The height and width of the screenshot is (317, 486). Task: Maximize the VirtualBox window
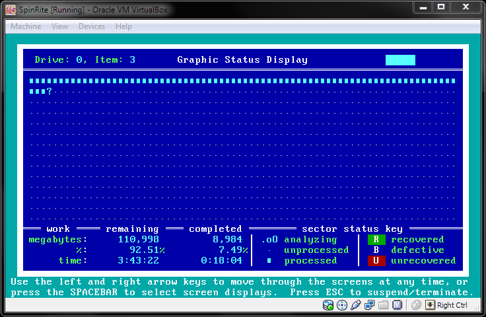[x=441, y=8]
